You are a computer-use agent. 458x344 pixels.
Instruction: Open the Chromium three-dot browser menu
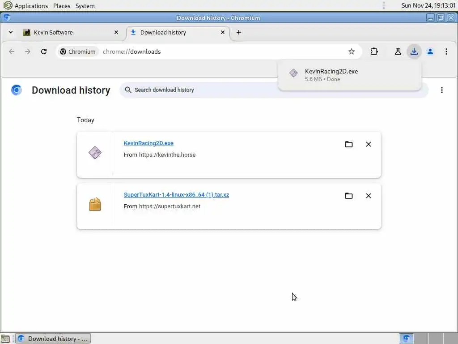[446, 52]
